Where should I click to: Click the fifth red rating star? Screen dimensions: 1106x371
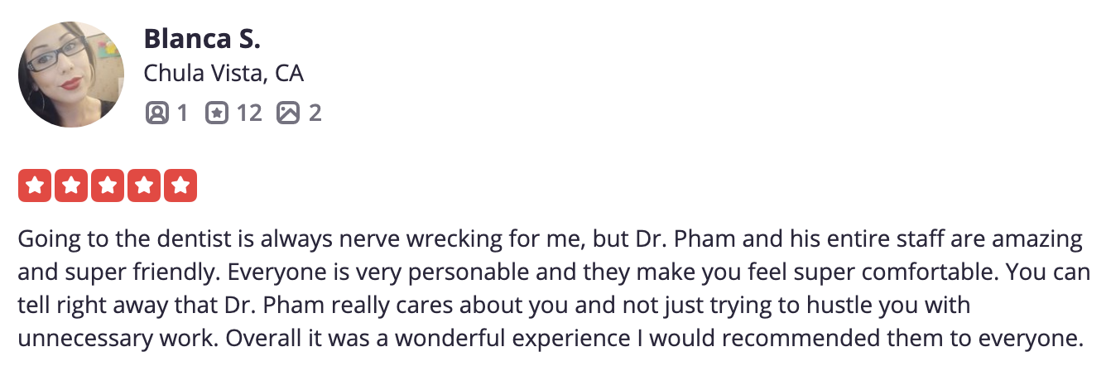tap(180, 185)
